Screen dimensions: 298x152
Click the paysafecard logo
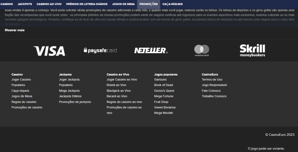coord(100,50)
